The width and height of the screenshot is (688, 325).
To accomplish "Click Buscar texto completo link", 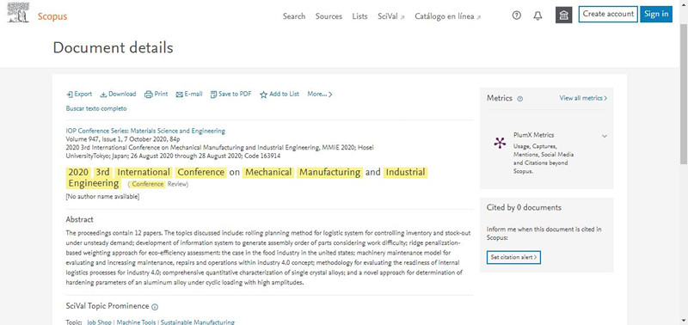I will click(x=96, y=108).
